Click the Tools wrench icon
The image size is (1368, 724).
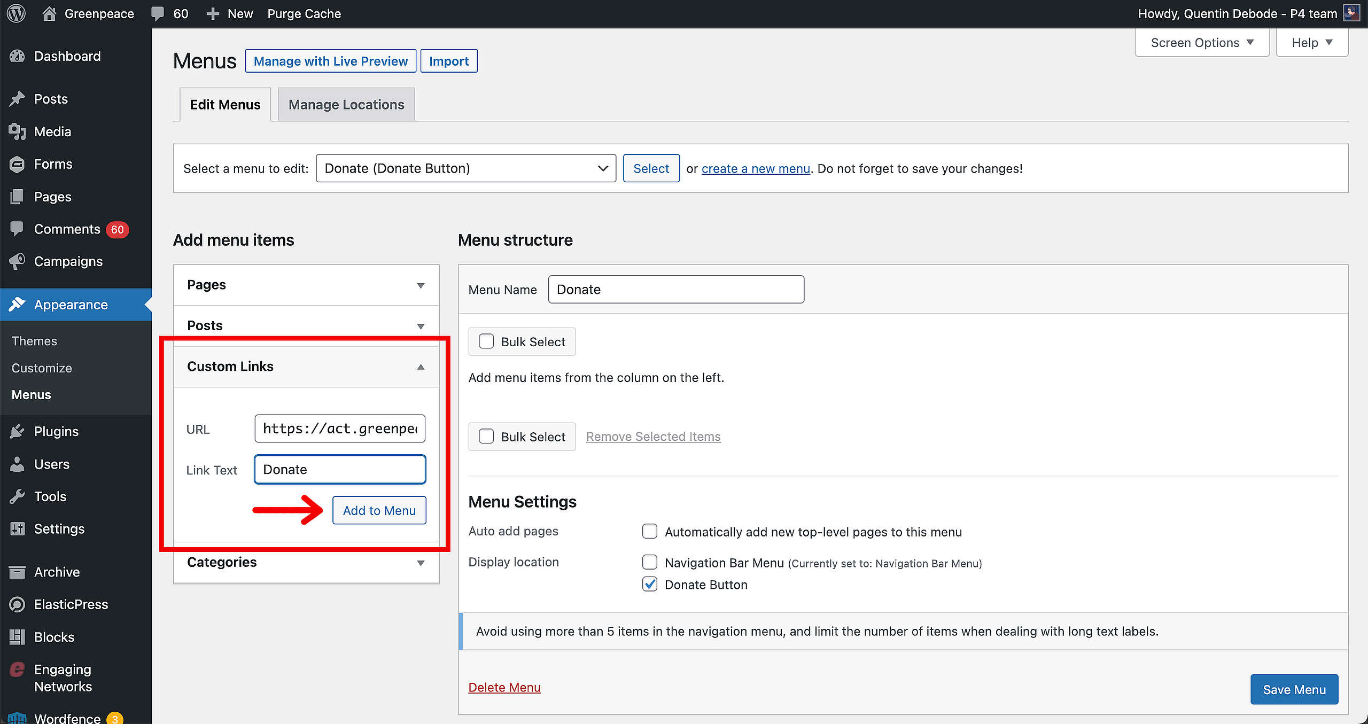point(17,496)
